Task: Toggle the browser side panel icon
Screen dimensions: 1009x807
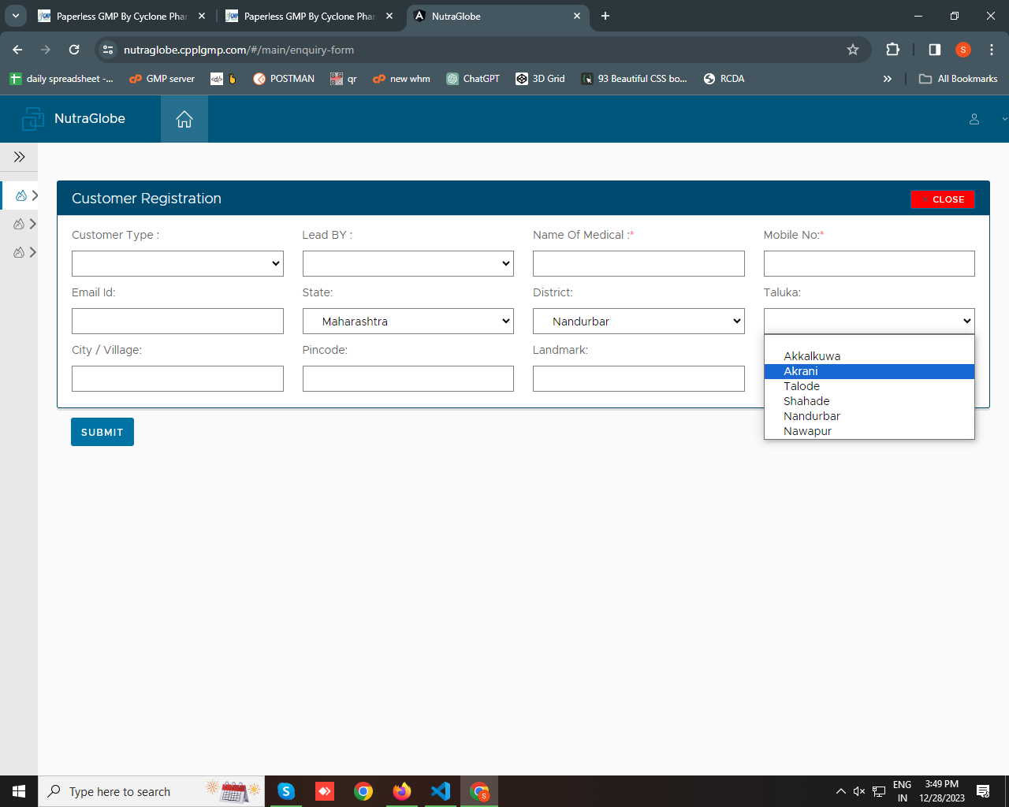Action: pyautogui.click(x=934, y=50)
